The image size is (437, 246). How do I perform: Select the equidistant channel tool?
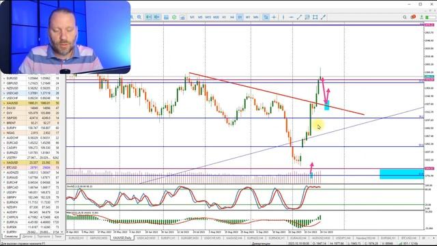307,17
